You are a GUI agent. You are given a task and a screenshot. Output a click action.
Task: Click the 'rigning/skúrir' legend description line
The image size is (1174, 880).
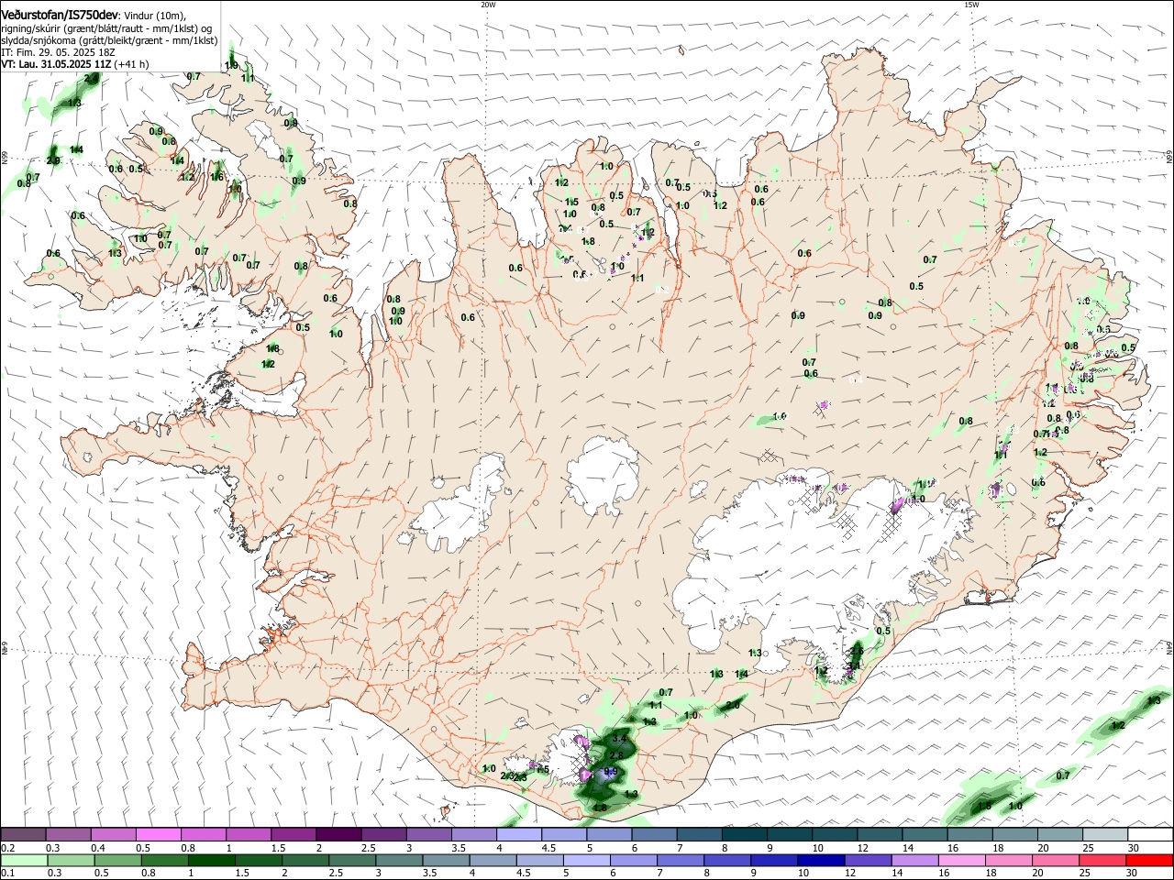pyautogui.click(x=107, y=28)
